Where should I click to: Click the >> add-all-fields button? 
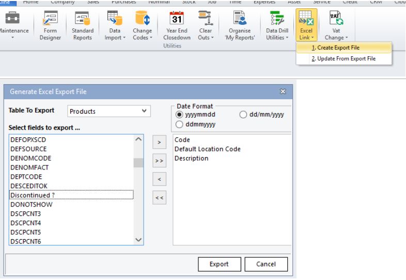coord(159,161)
